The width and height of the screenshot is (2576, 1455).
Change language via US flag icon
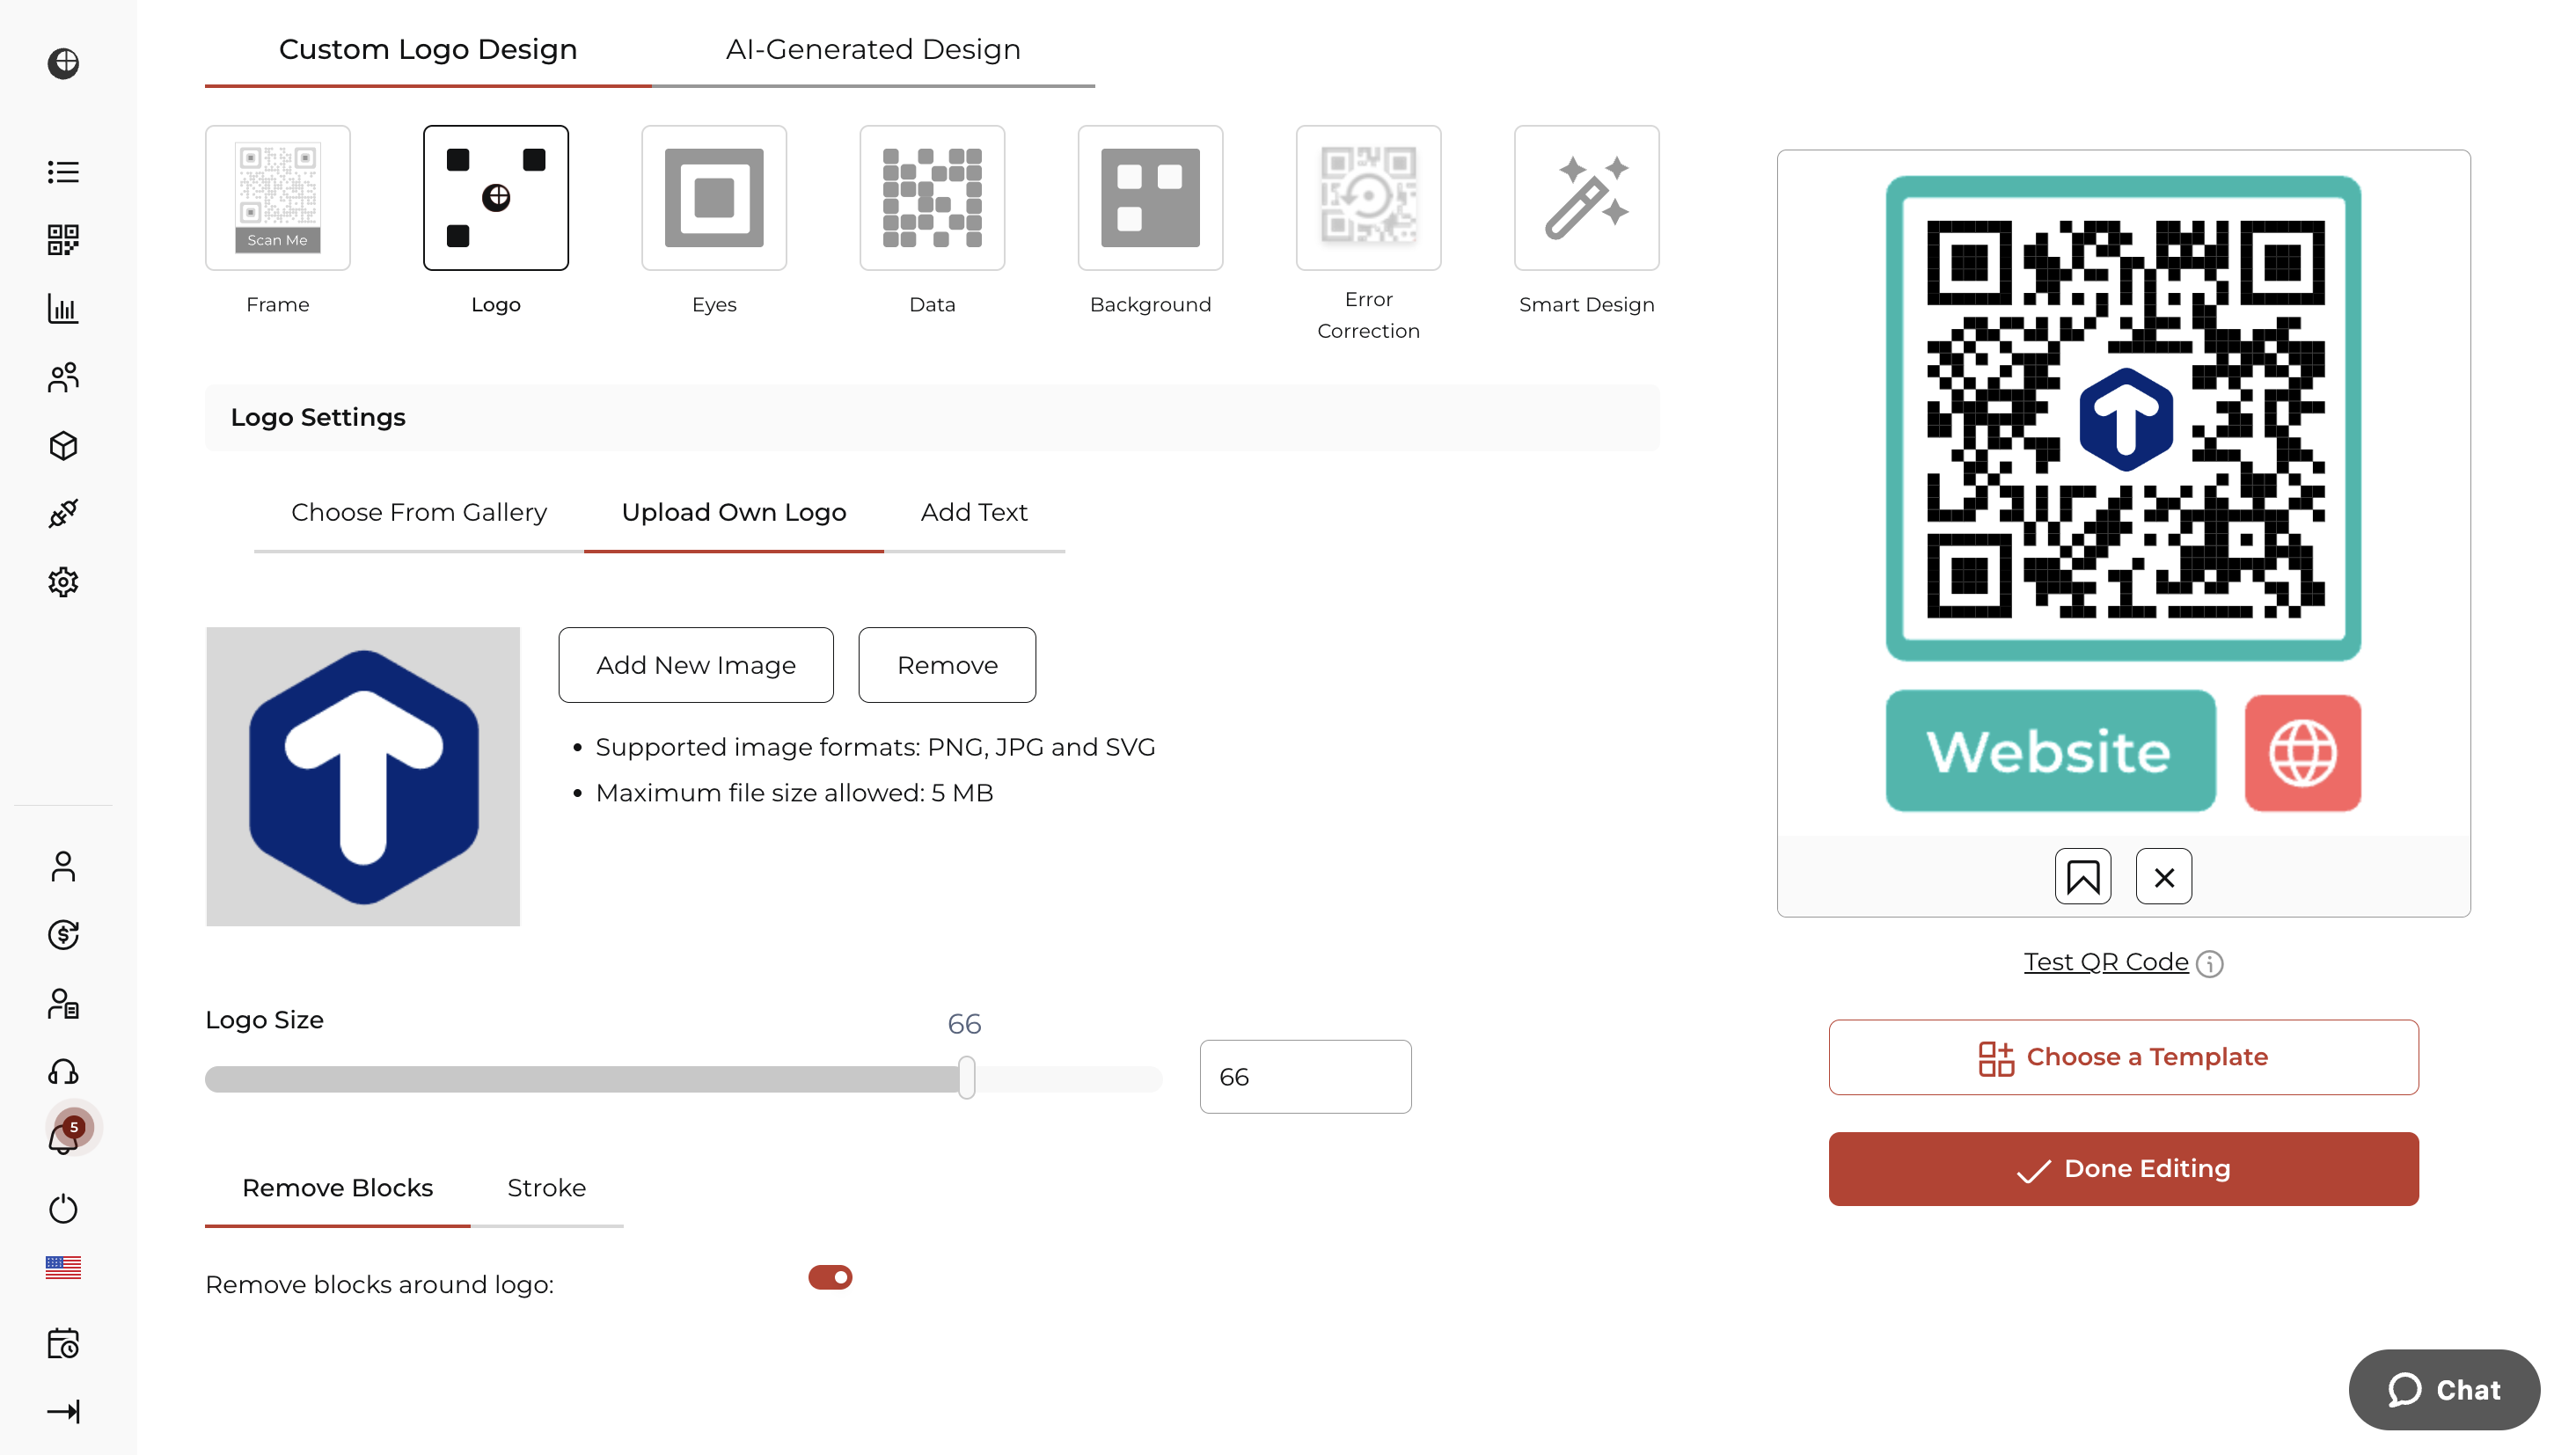coord(63,1267)
